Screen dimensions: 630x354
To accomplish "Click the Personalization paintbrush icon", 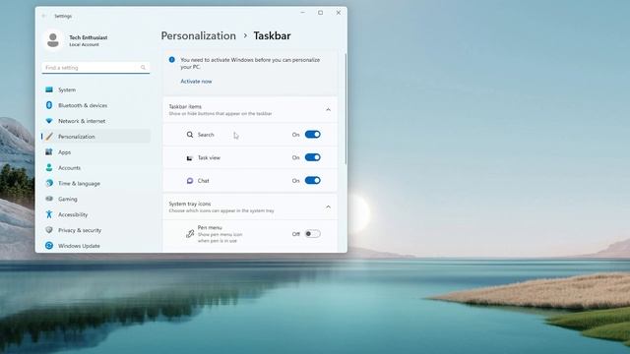I will click(x=49, y=137).
